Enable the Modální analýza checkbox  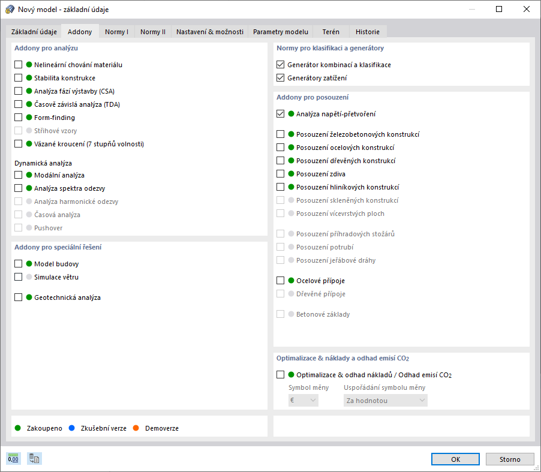(19, 174)
